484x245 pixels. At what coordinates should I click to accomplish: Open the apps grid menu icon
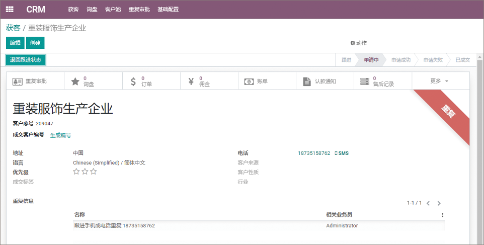point(10,9)
